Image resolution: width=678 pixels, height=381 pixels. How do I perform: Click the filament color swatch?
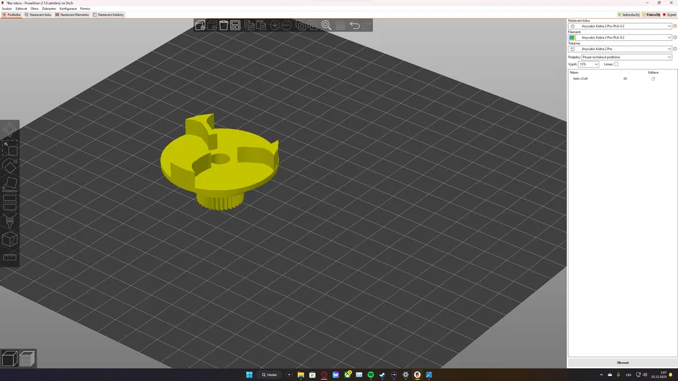(x=572, y=38)
